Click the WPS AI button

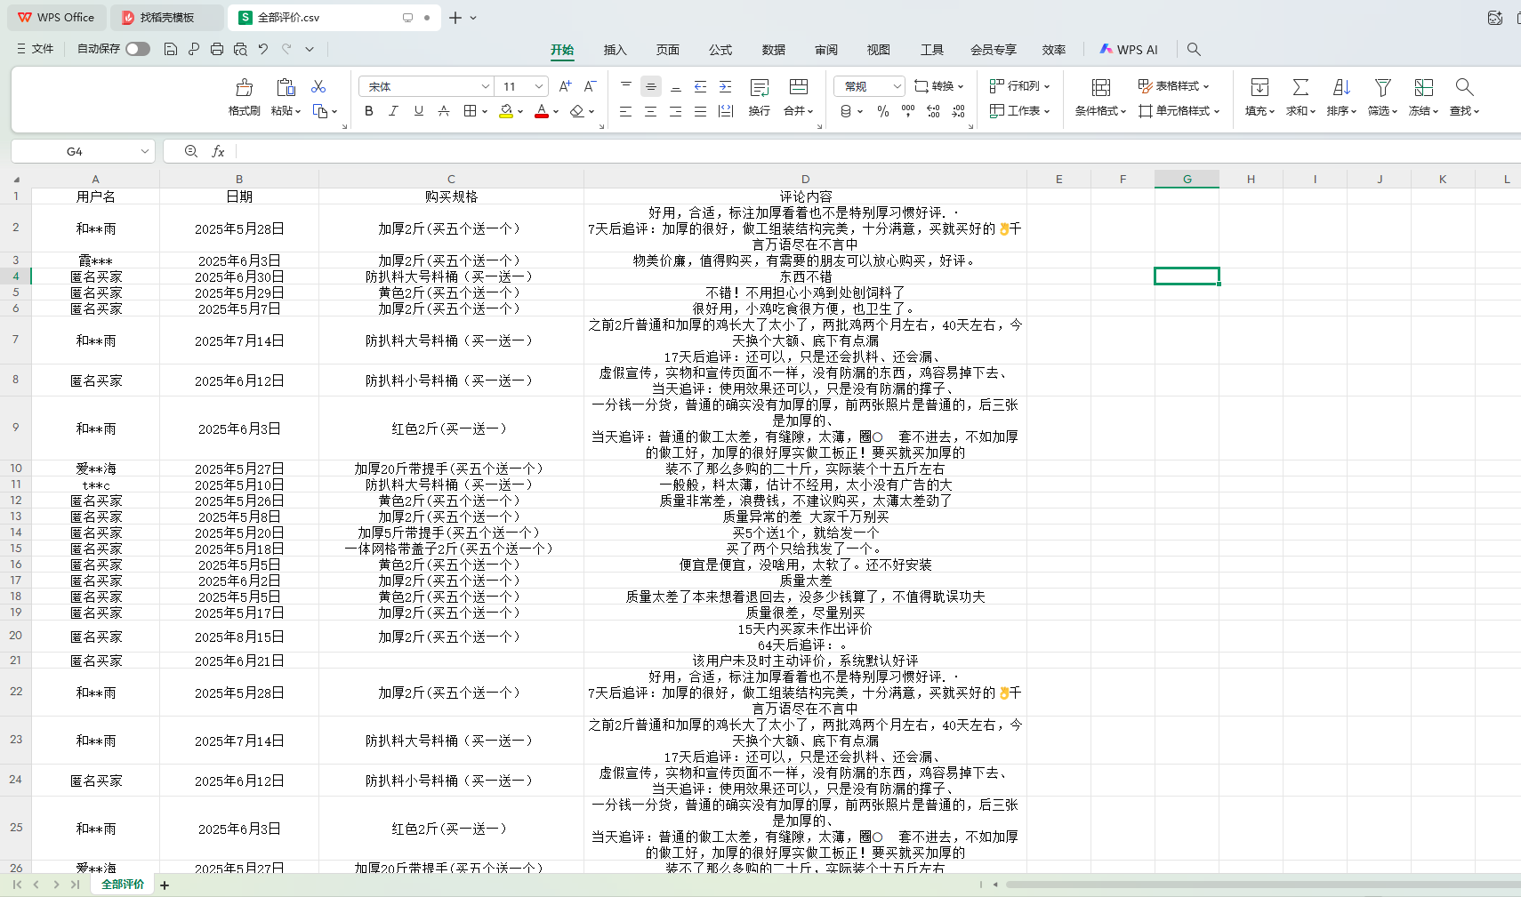(1128, 50)
